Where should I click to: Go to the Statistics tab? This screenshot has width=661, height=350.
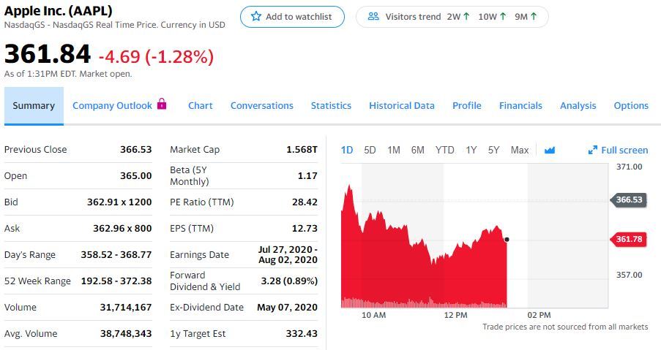pos(331,106)
